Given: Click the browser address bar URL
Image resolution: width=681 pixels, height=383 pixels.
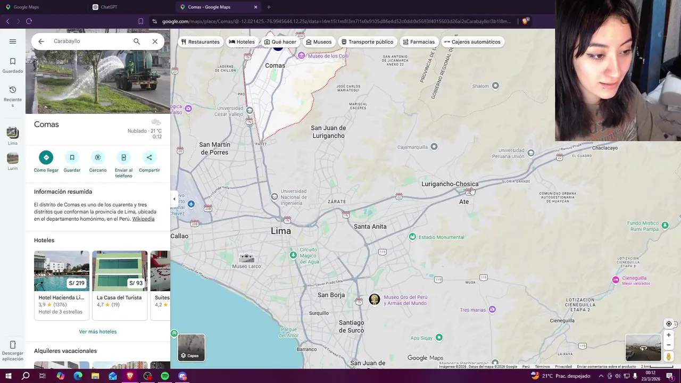Looking at the screenshot, I should (336, 21).
